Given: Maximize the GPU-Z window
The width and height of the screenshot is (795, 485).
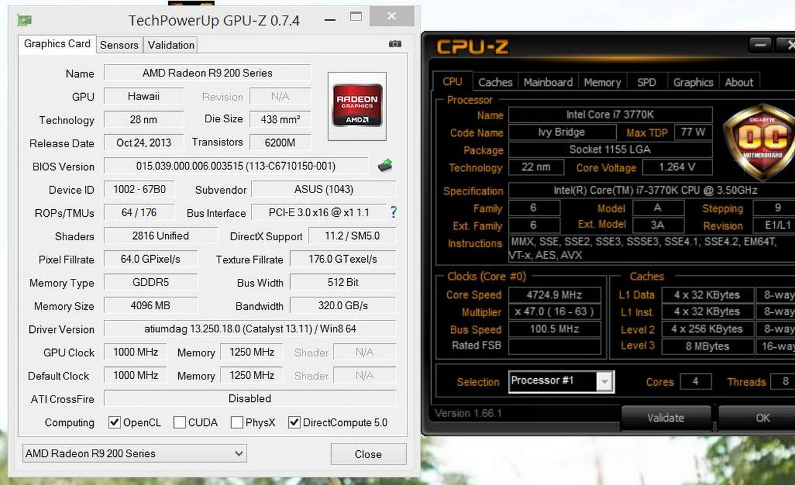Looking at the screenshot, I should (356, 17).
